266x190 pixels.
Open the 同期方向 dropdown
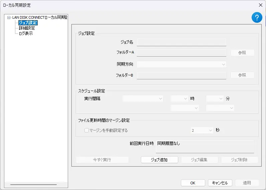click(182, 65)
